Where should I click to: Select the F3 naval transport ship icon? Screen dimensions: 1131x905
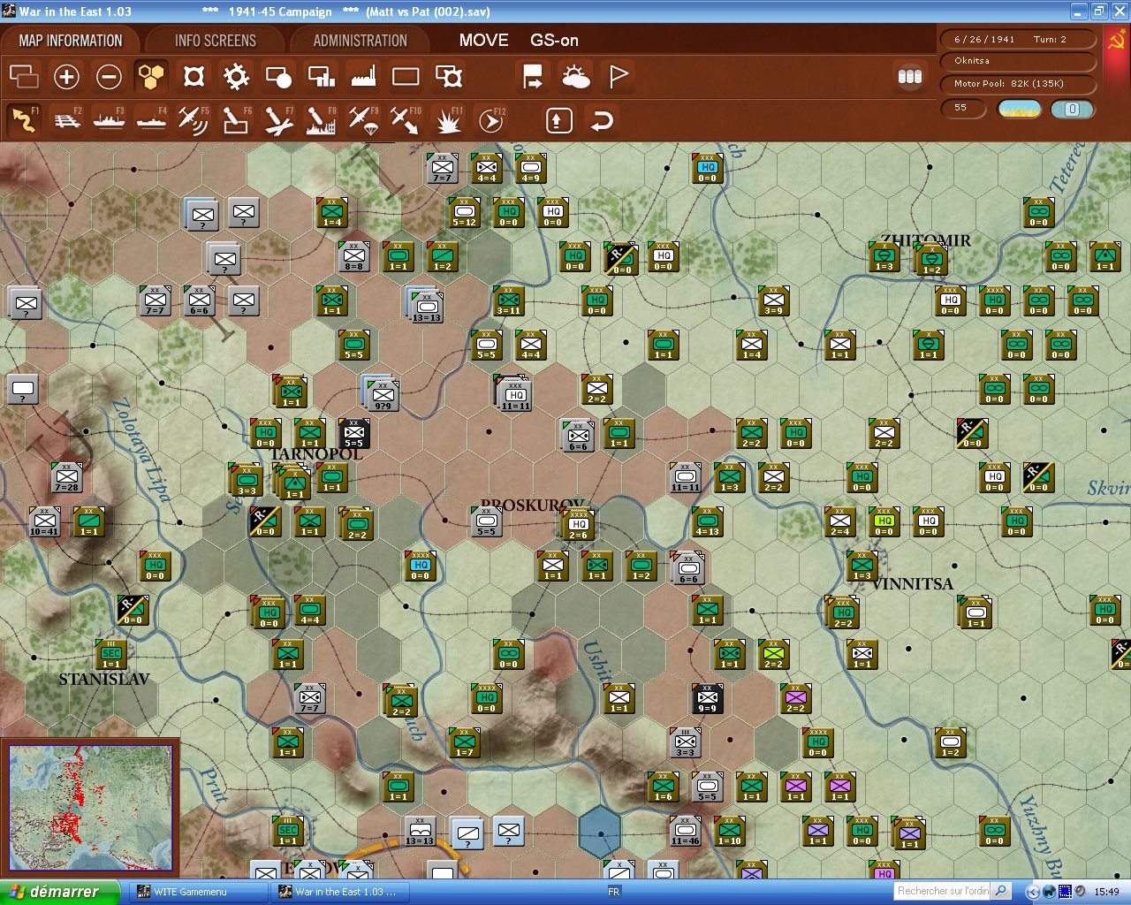109,120
